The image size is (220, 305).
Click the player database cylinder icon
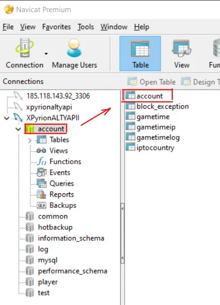point(30,282)
